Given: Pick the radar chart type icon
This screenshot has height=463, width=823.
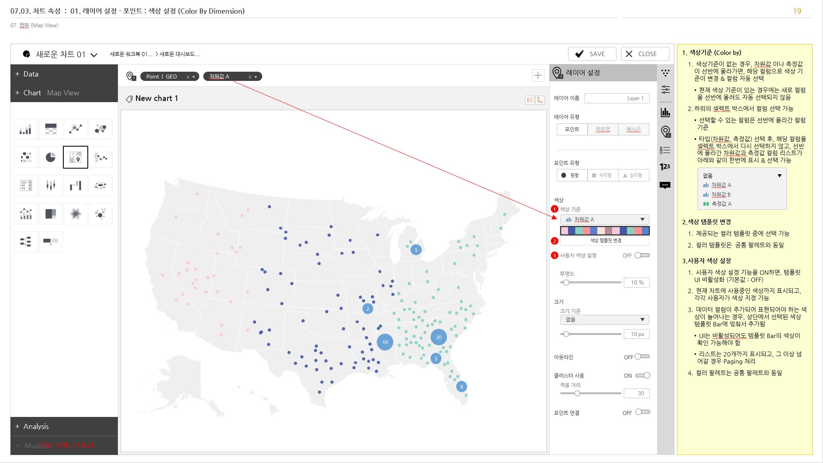Looking at the screenshot, I should pyautogui.click(x=75, y=213).
